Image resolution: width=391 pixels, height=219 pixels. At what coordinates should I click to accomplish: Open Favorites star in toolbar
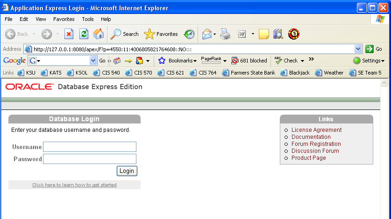coord(161,34)
